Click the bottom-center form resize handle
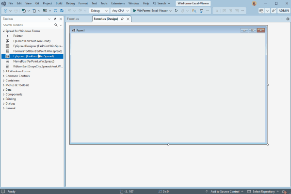This screenshot has height=194, width=291. click(x=168, y=145)
